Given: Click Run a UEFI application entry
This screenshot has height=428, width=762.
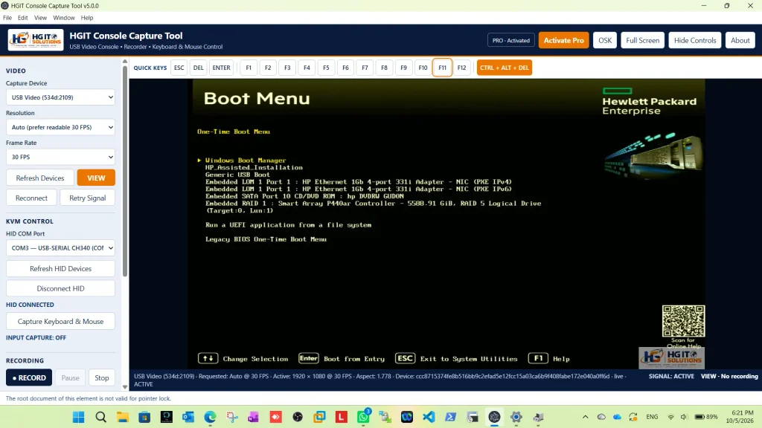Looking at the screenshot, I should click(288, 225).
